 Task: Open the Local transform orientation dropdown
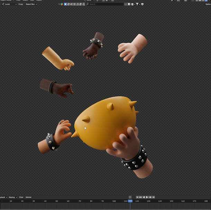point(9,4)
